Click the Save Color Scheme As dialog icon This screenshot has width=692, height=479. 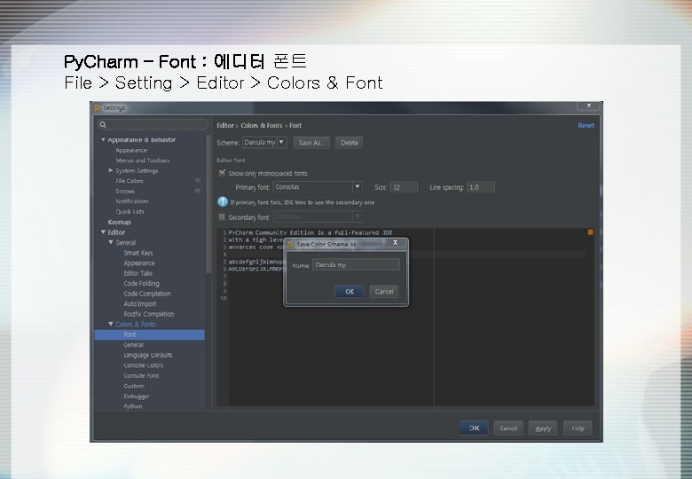290,244
